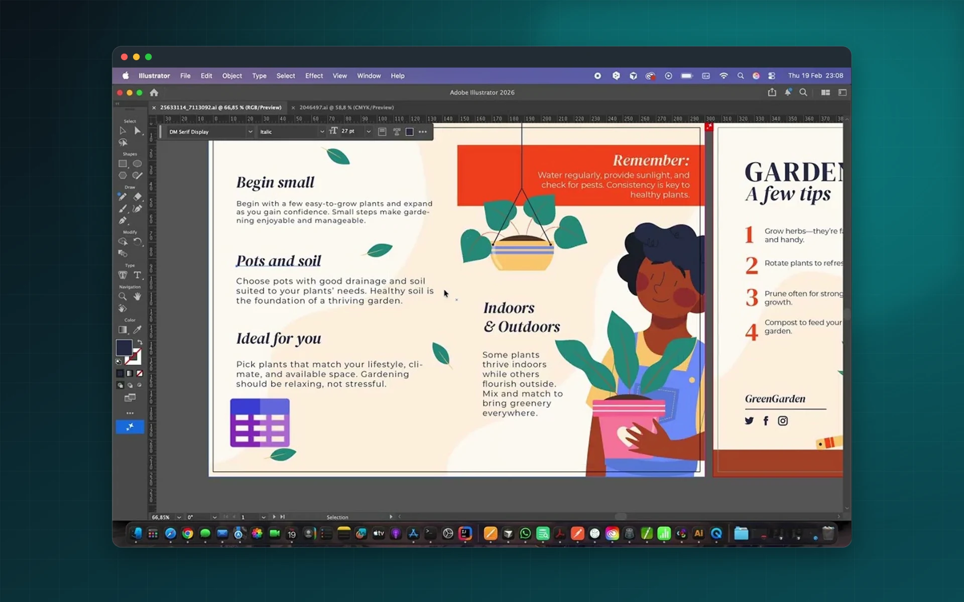Screen dimensions: 964x602
Task: Set paint mode to None
Action: click(x=140, y=373)
